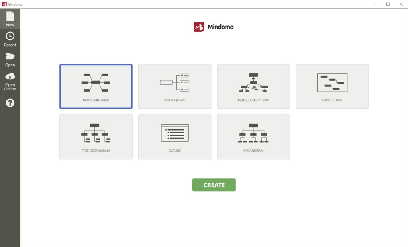Click the ORGANIGRAM label under its diagram
The image size is (408, 247).
click(x=253, y=151)
